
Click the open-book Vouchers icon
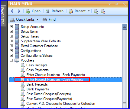(17, 60)
